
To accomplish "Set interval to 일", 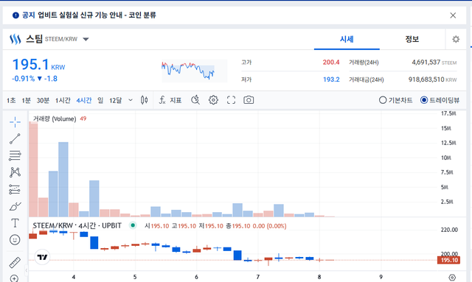I will click(100, 100).
